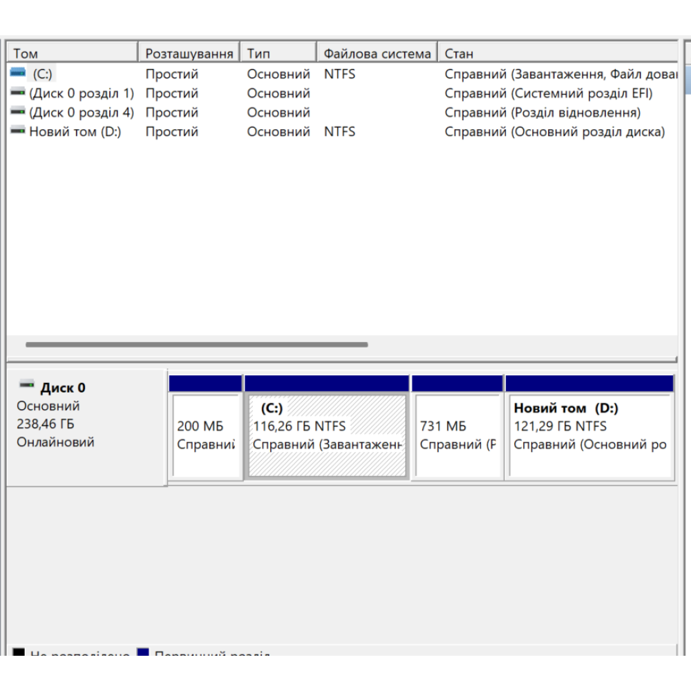Select the (C:) 116,26 ГБ NTFS partition

tap(327, 435)
